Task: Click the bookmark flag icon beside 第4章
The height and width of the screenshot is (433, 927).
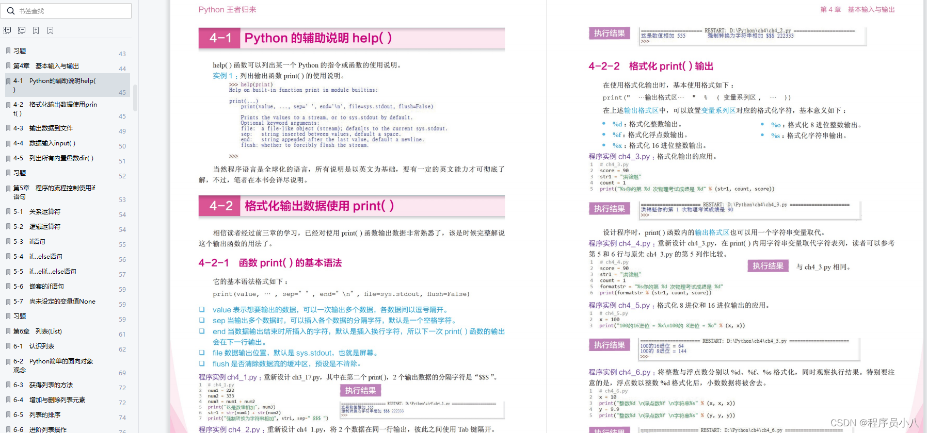Action: click(x=8, y=66)
